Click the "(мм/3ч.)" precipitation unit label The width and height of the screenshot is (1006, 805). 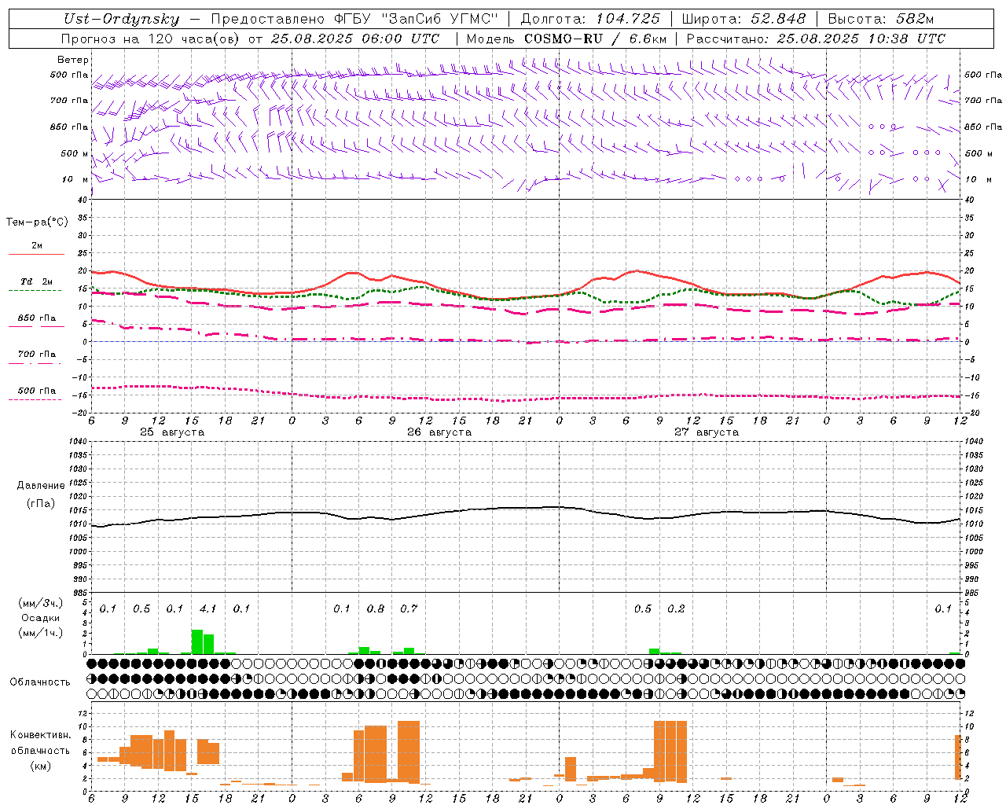coord(41,603)
